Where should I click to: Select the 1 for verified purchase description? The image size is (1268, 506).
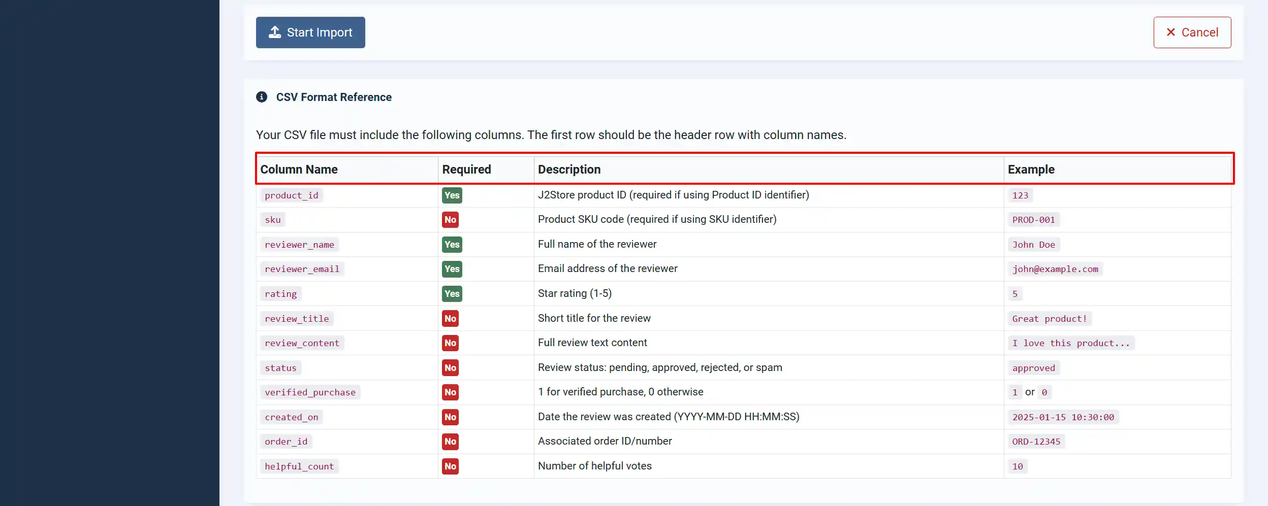pos(621,392)
